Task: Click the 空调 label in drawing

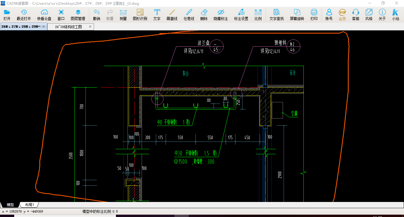Action: click(294, 114)
